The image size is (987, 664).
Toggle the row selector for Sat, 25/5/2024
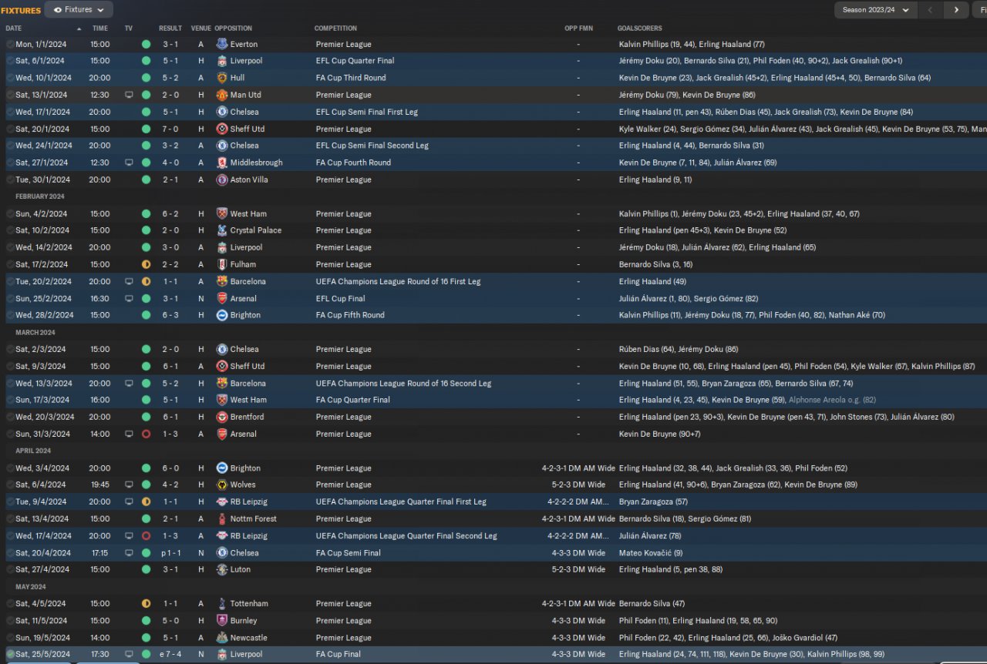point(10,654)
